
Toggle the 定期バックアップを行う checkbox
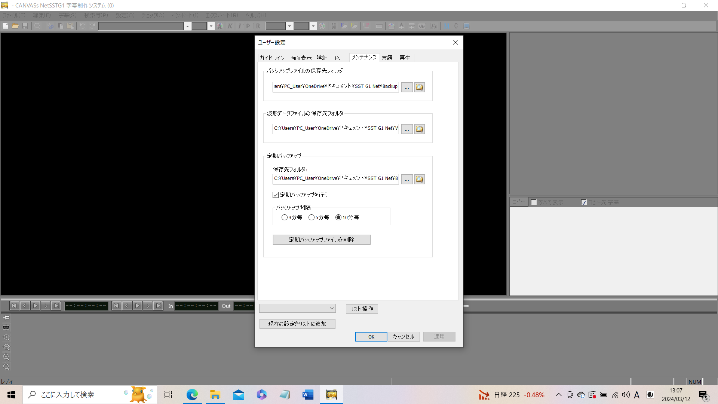point(276,195)
